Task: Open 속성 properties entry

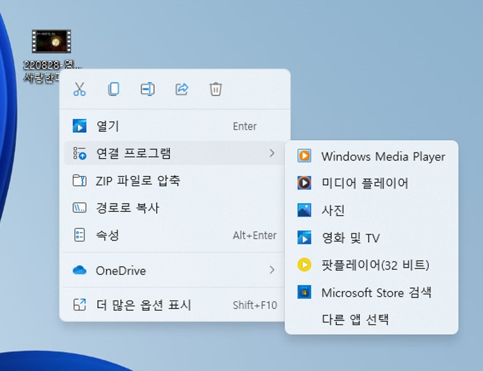Action: [x=175, y=235]
